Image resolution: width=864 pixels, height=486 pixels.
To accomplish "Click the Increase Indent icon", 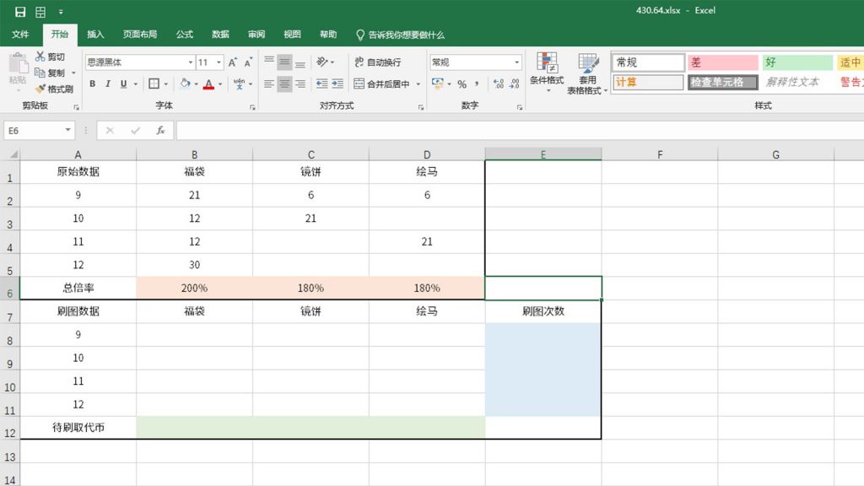I will tap(337, 84).
